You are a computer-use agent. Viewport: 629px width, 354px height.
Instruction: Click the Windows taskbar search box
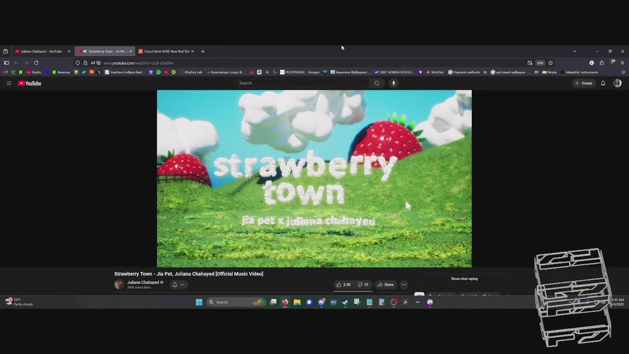coord(235,302)
